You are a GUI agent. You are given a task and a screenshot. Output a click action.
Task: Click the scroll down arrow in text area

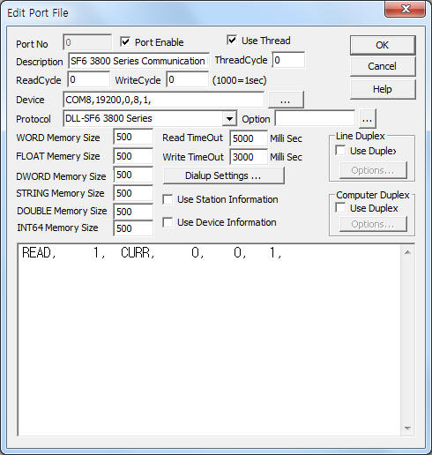(407, 428)
